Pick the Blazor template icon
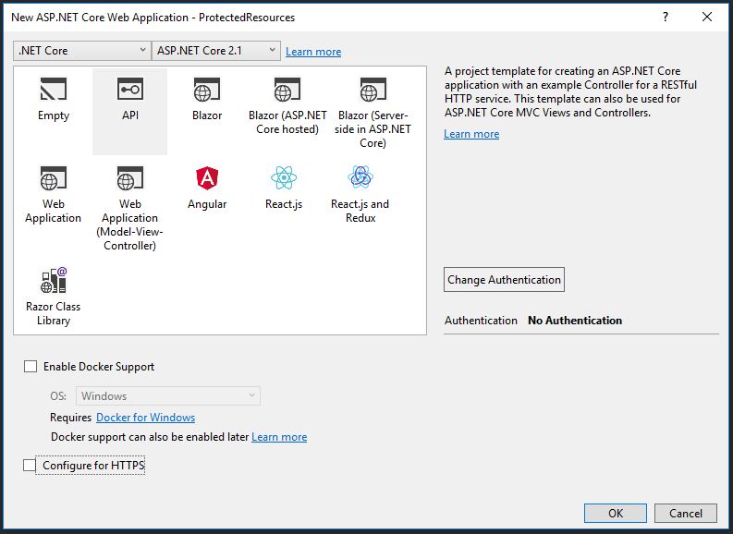The height and width of the screenshot is (534, 733). [x=207, y=90]
